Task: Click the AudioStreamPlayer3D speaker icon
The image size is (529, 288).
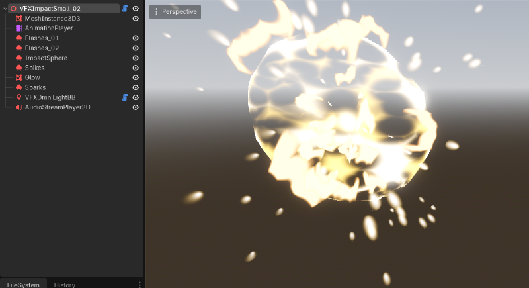Action: 19,107
